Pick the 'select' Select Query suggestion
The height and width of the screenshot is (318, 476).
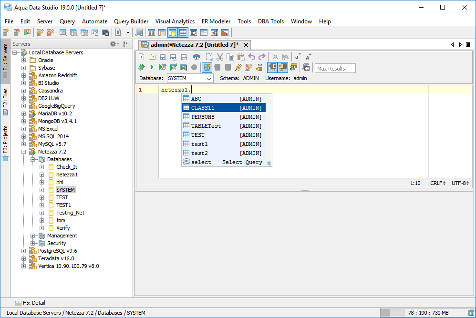coord(223,163)
